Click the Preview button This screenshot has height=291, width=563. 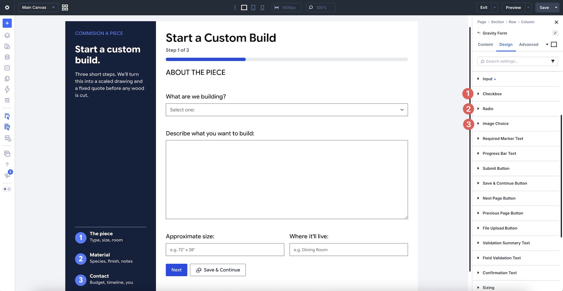point(513,8)
